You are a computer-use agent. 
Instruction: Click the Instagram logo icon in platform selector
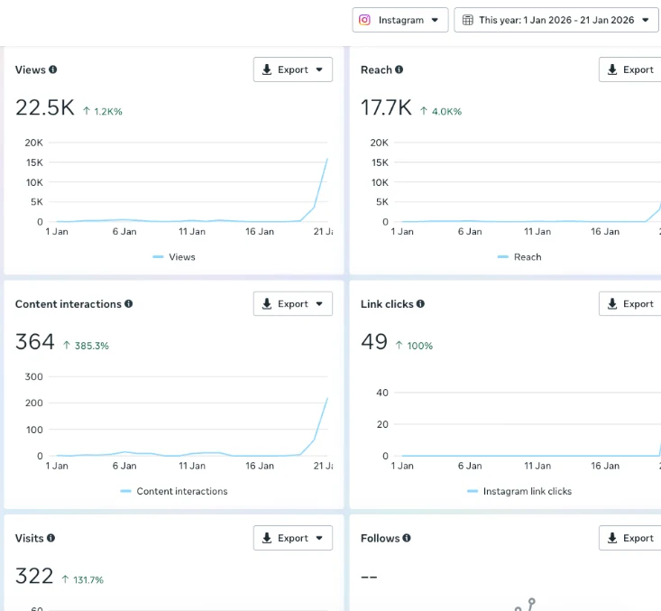(364, 20)
